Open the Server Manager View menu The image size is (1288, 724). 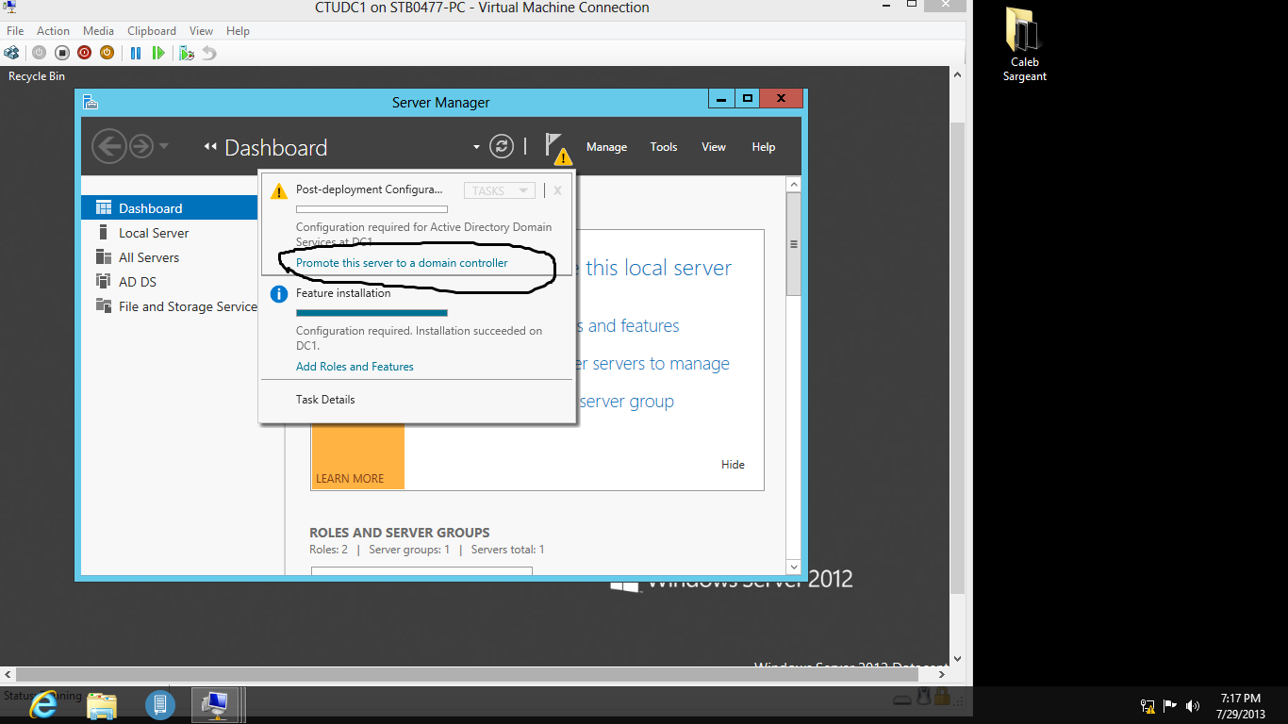click(714, 147)
